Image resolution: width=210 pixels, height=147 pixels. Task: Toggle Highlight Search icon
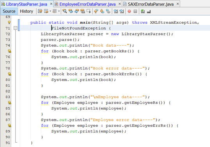click(x=83, y=11)
